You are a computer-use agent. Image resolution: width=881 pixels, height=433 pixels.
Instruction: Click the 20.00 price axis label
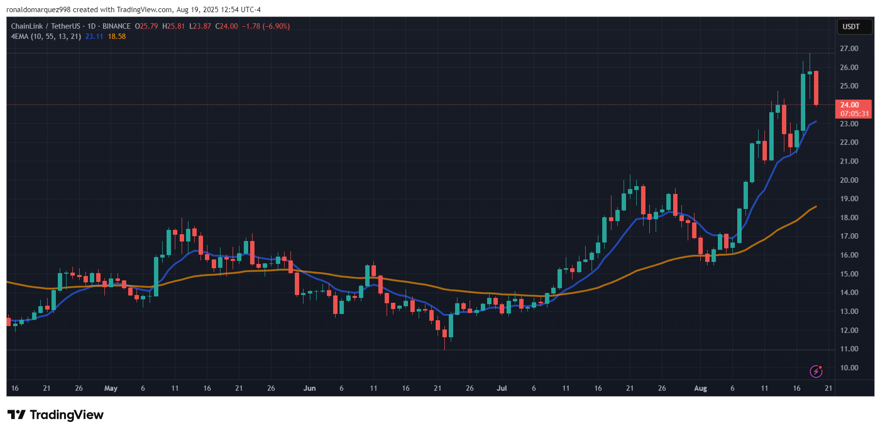click(849, 180)
